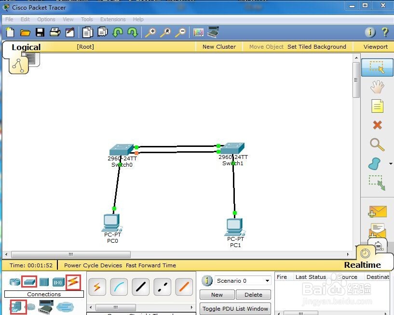
Task: Select the Move Layout hand tool
Action: tap(377, 87)
